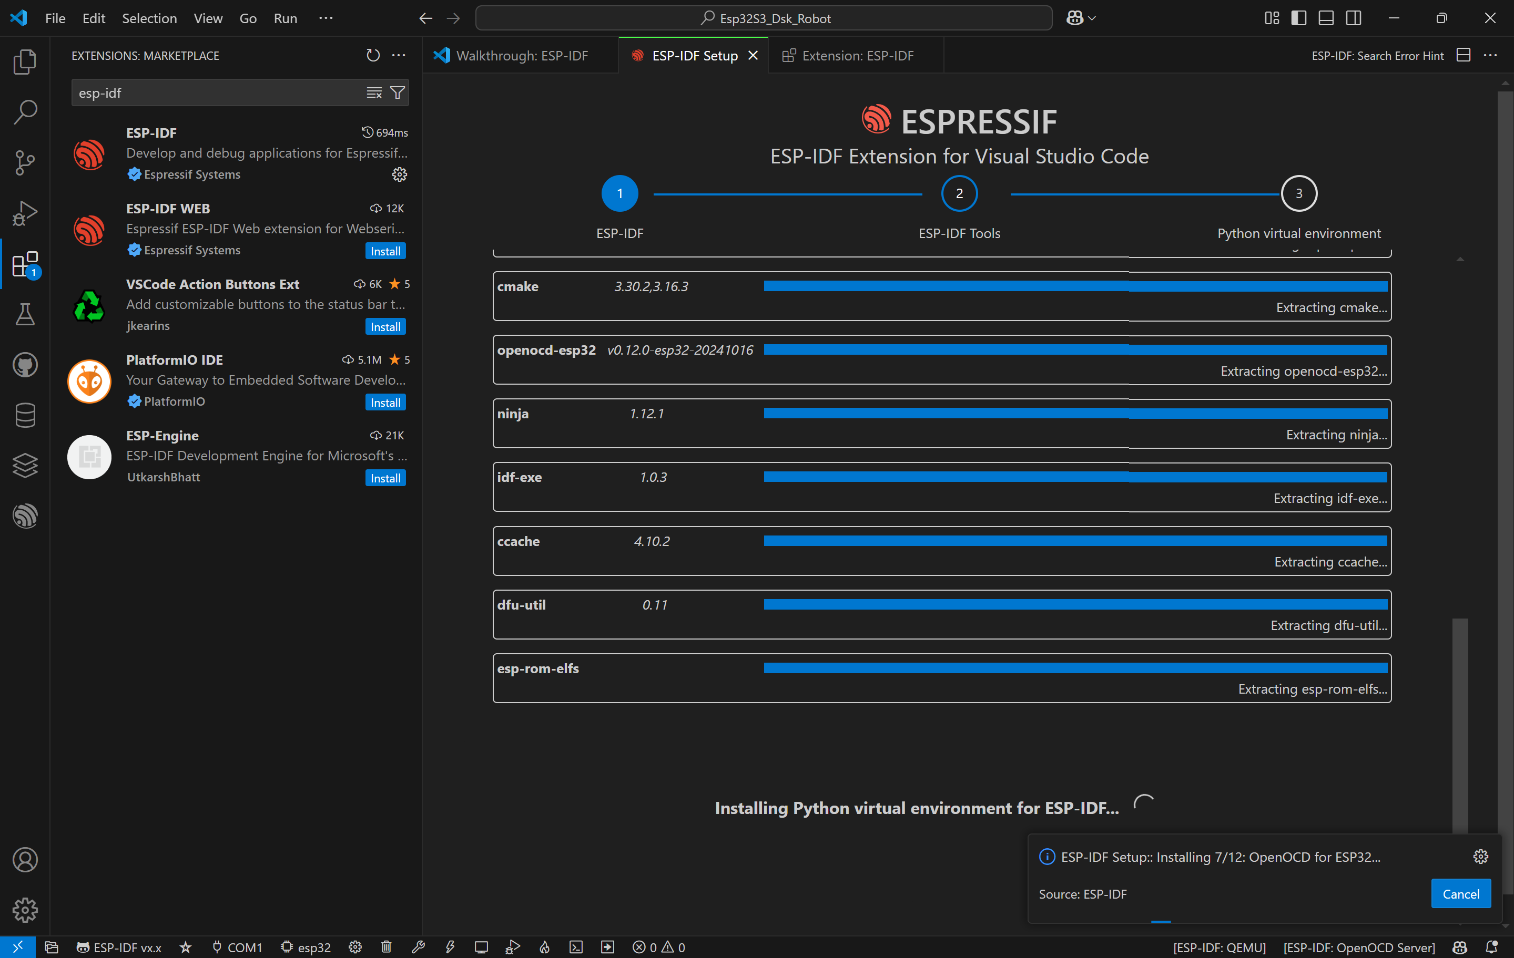Select esp32 target in status bar
Viewport: 1514px width, 958px height.
tap(306, 946)
